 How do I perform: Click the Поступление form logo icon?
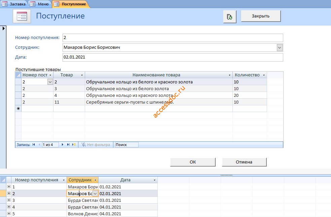pyautogui.click(x=22, y=16)
